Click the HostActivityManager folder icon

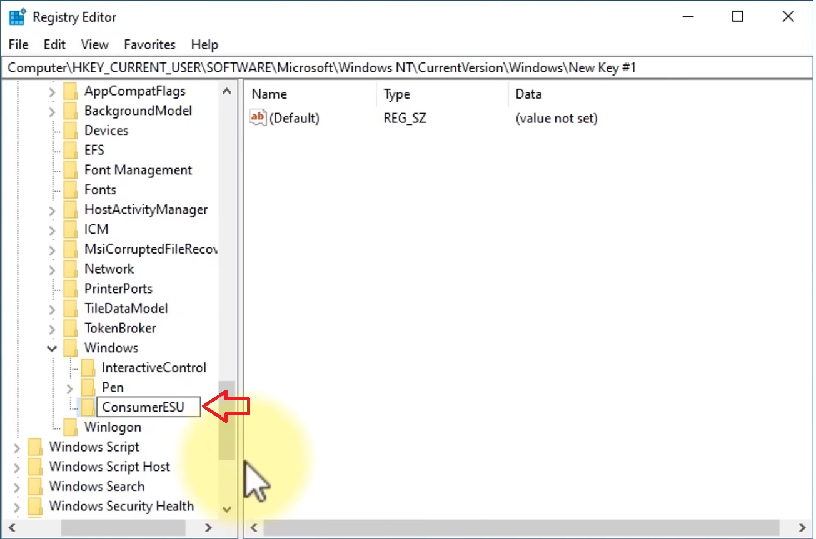tap(70, 210)
